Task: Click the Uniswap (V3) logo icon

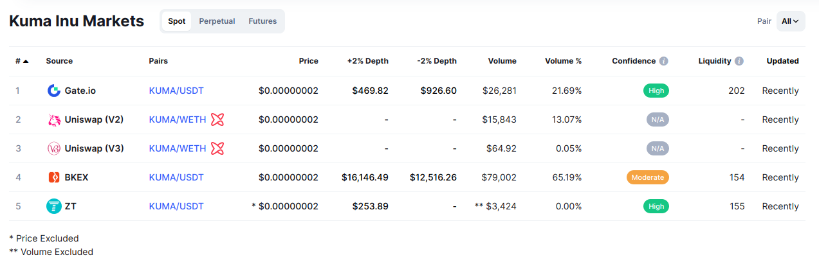Action: click(x=54, y=148)
